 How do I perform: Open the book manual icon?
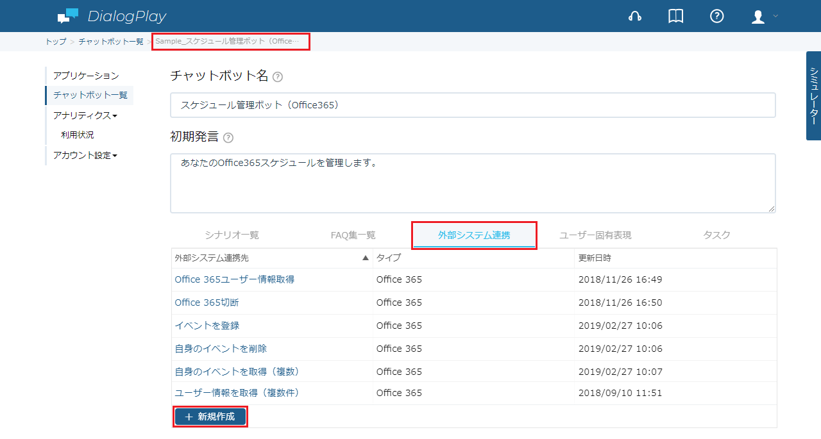[x=675, y=17]
